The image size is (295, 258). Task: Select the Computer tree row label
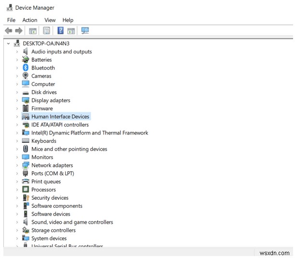tap(43, 84)
